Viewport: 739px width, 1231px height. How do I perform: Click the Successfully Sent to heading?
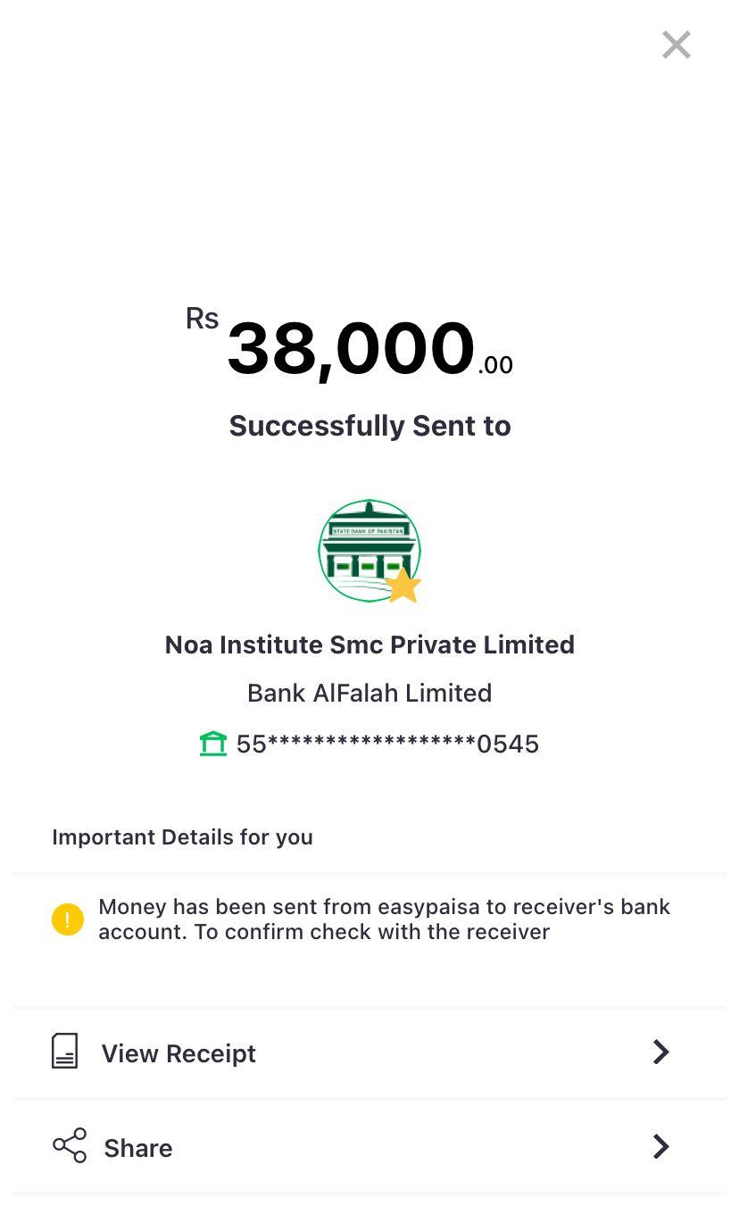coord(369,426)
